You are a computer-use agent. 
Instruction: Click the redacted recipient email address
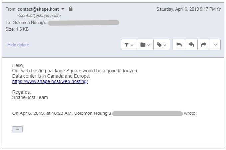pos(84,23)
